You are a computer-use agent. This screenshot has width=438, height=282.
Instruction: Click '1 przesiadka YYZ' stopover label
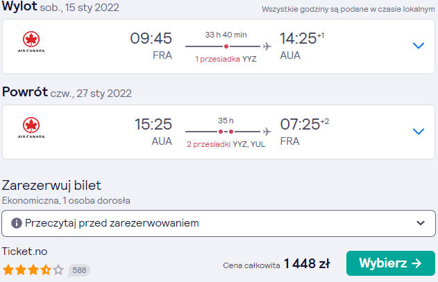point(226,59)
